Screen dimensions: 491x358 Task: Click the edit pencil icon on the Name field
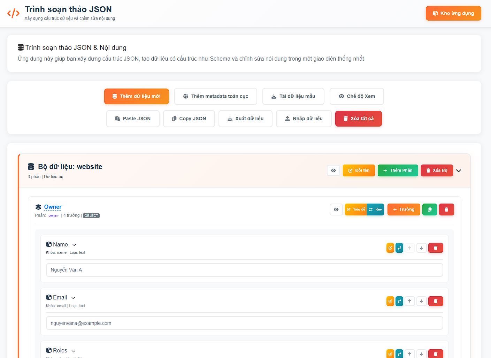390,247
